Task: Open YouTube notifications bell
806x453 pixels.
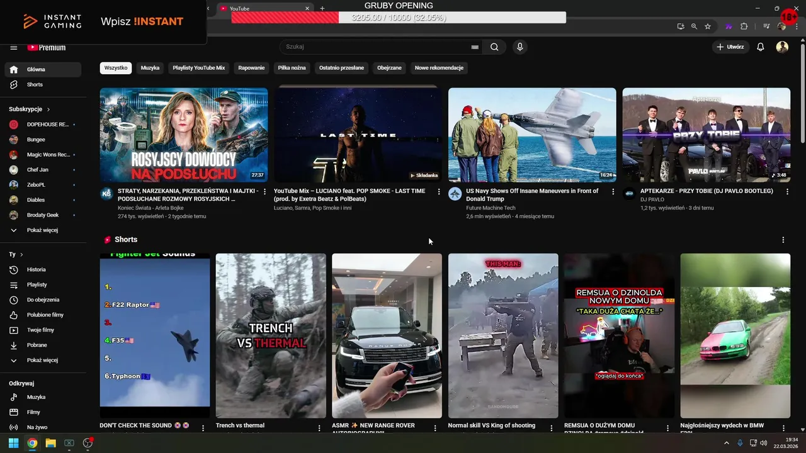Action: click(x=760, y=47)
